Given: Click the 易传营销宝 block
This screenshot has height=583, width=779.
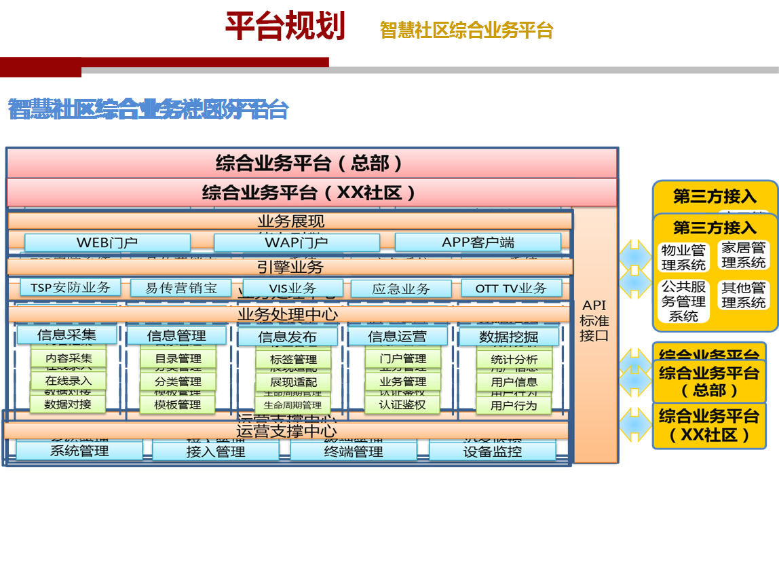Looking at the screenshot, I should coord(181,288).
